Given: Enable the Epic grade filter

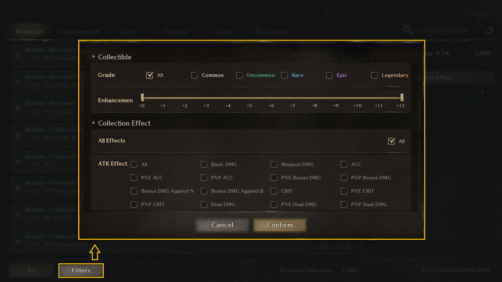Looking at the screenshot, I should [329, 75].
